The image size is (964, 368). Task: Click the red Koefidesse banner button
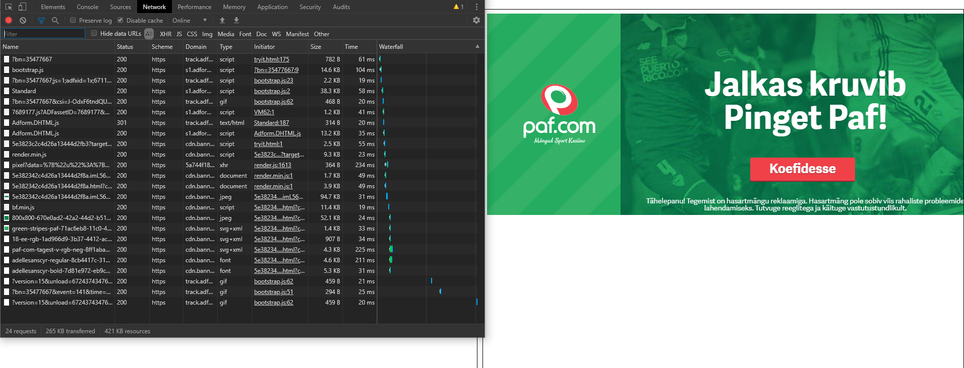[802, 169]
